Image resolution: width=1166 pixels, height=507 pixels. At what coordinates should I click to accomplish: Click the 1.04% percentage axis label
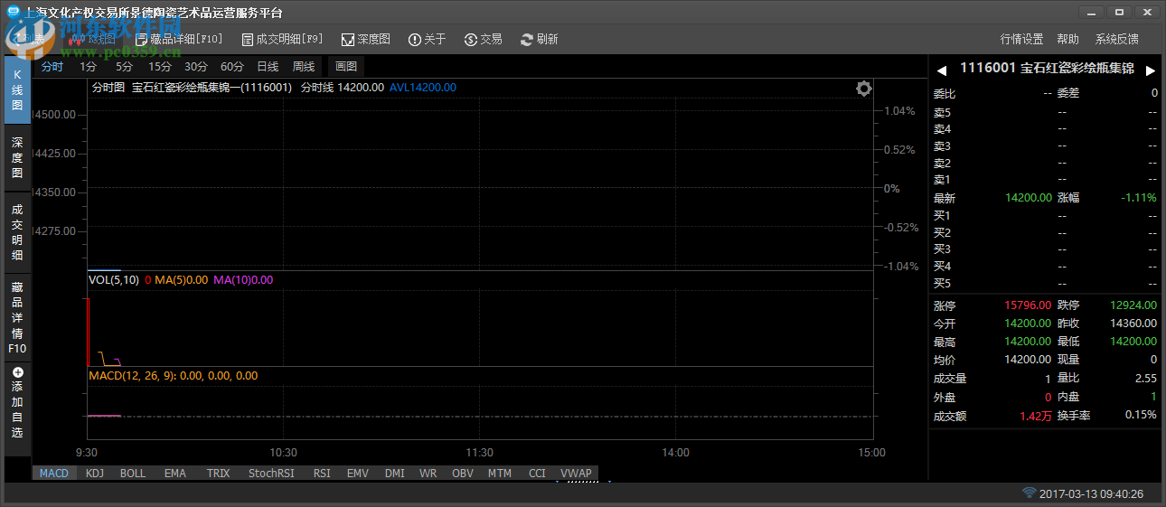point(899,111)
